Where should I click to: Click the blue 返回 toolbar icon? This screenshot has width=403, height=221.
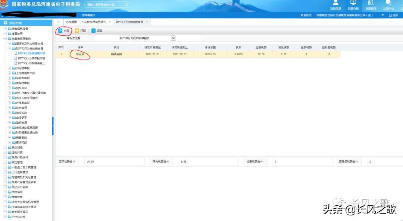[x=94, y=31]
